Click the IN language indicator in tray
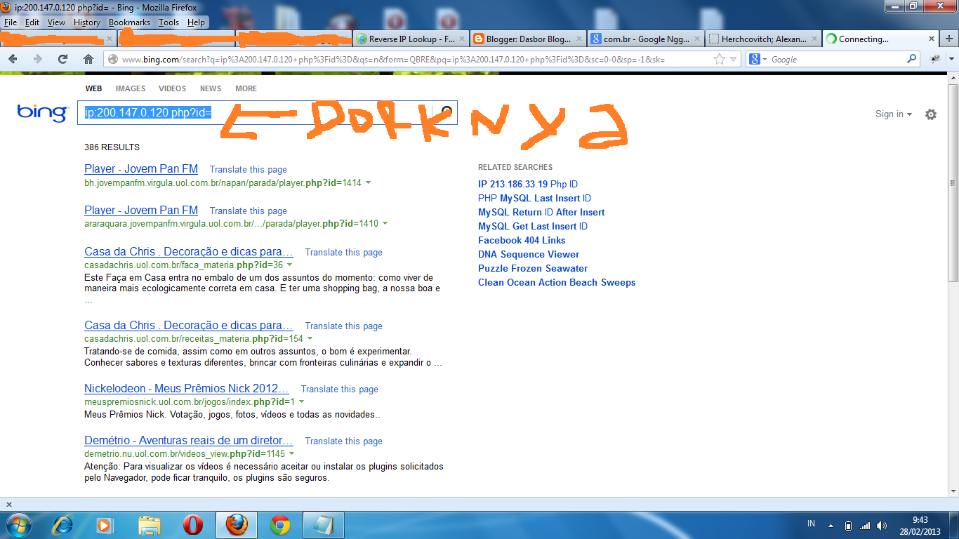 (x=812, y=524)
